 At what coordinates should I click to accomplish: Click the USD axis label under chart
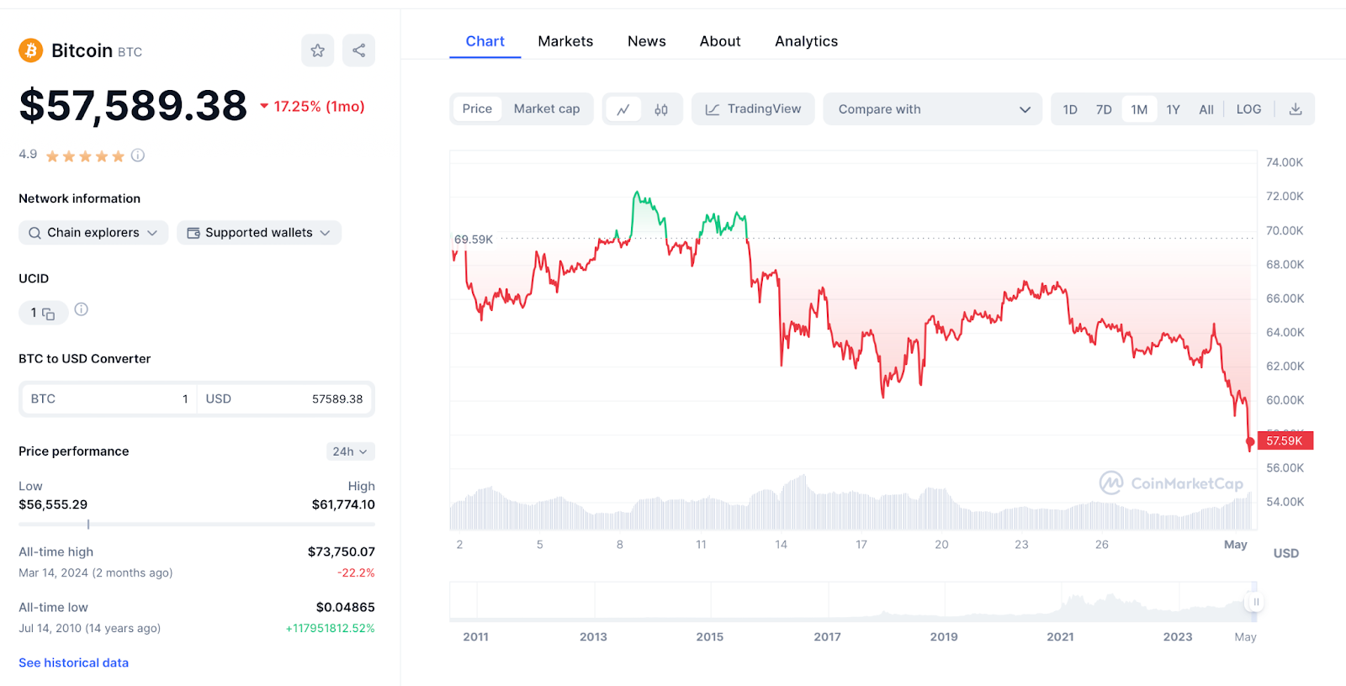pos(1286,553)
